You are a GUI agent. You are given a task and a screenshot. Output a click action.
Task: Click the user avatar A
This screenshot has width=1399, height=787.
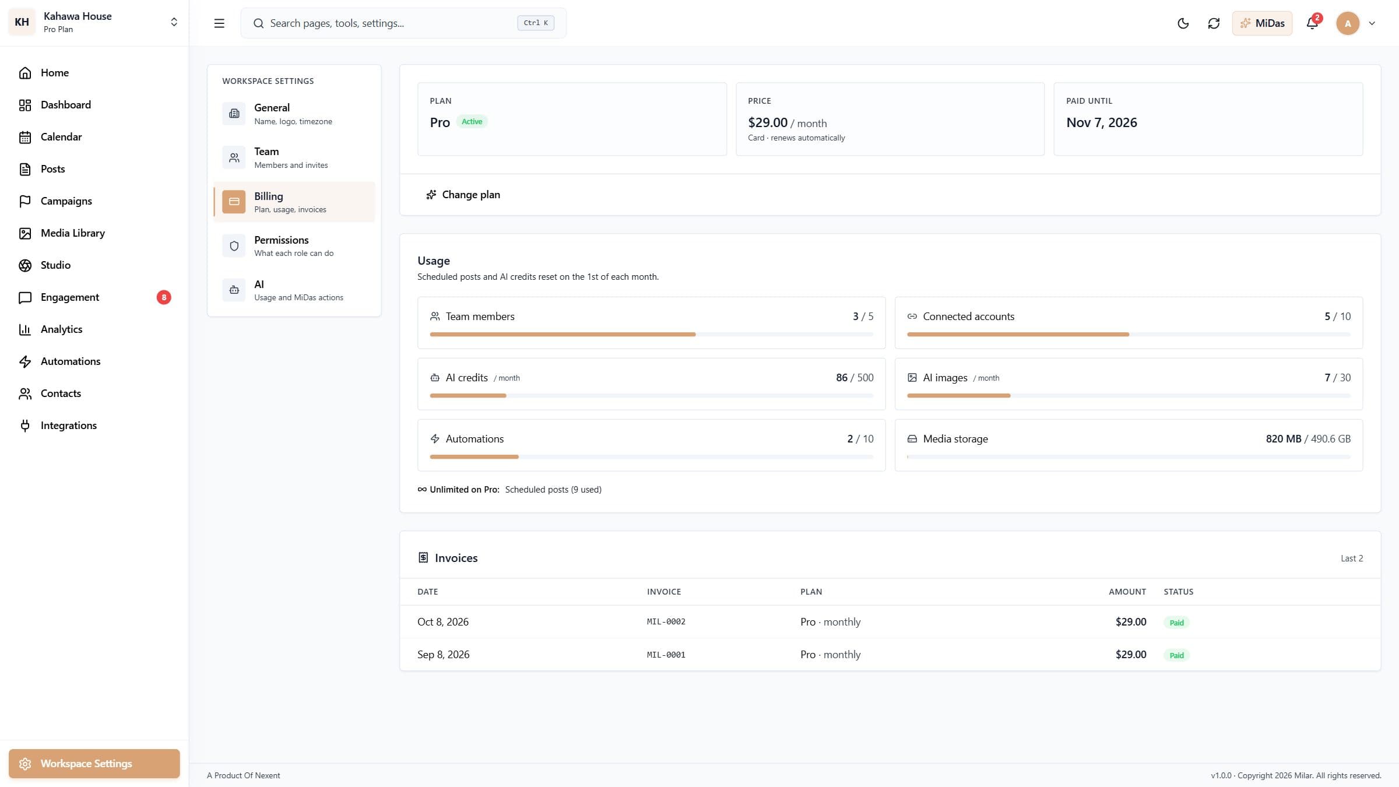(x=1348, y=23)
